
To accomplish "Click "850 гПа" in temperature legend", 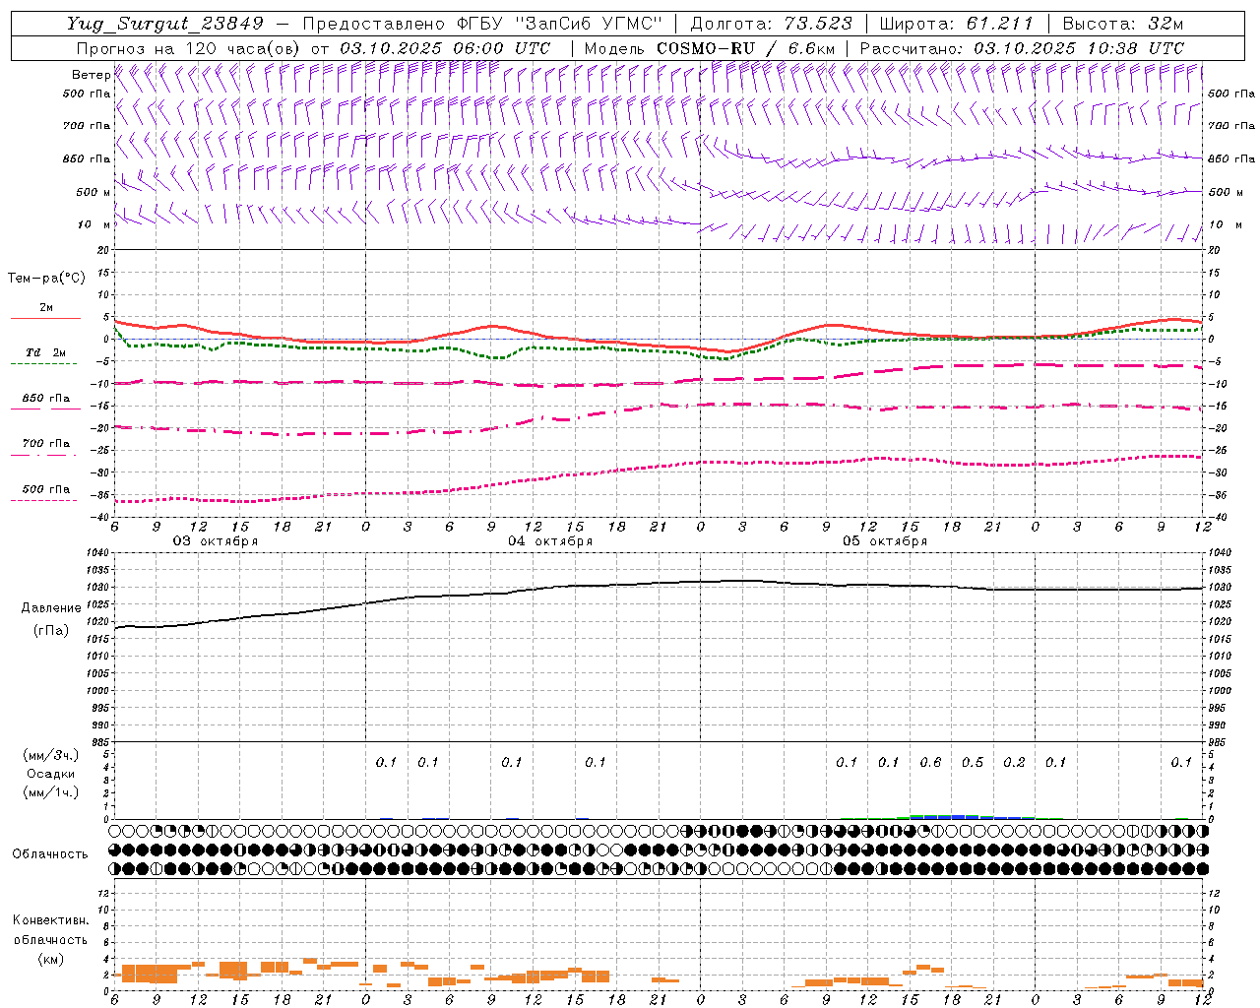I will pos(45,399).
